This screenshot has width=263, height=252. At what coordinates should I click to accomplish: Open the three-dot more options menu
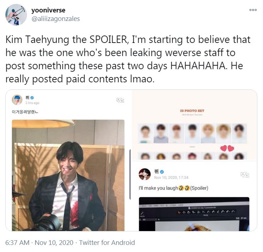pyautogui.click(x=253, y=10)
